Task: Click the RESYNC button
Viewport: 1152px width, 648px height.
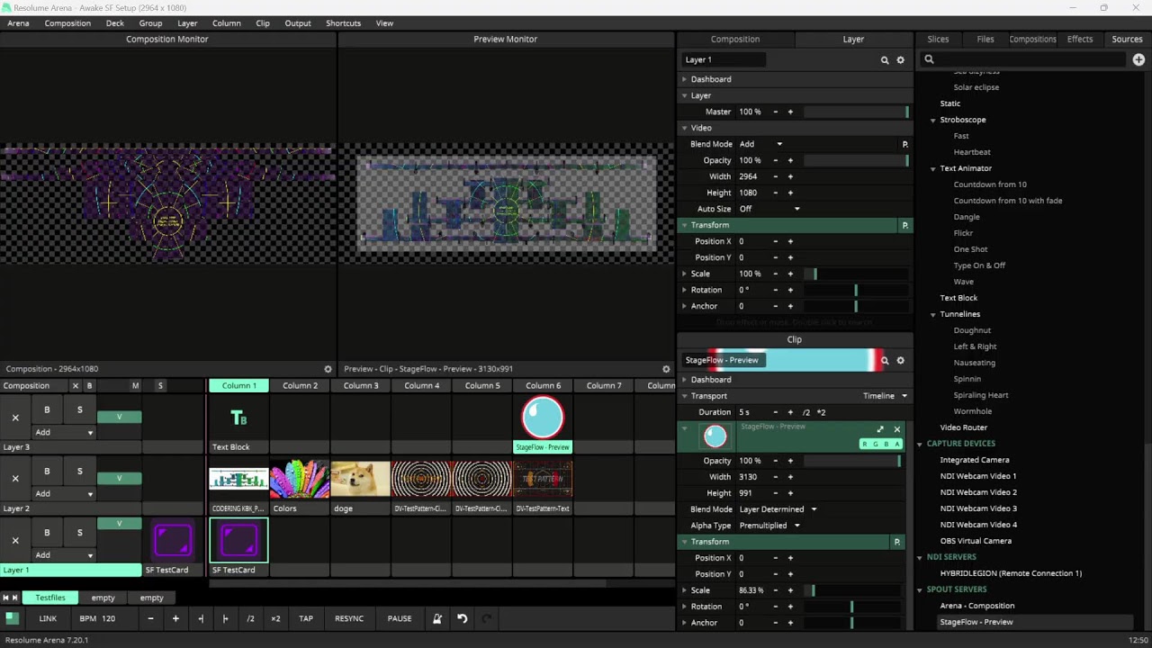Action: pyautogui.click(x=349, y=618)
